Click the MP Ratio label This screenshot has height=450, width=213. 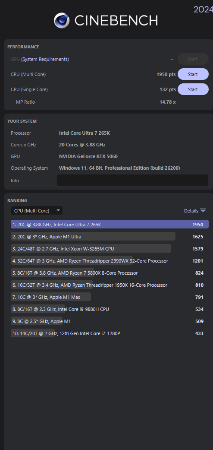pyautogui.click(x=25, y=102)
